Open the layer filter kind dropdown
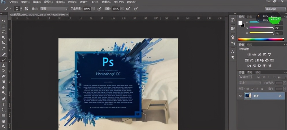 tap(246, 77)
